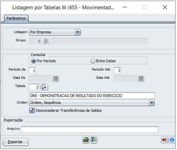Open the Tabela search magnifier

(44, 87)
